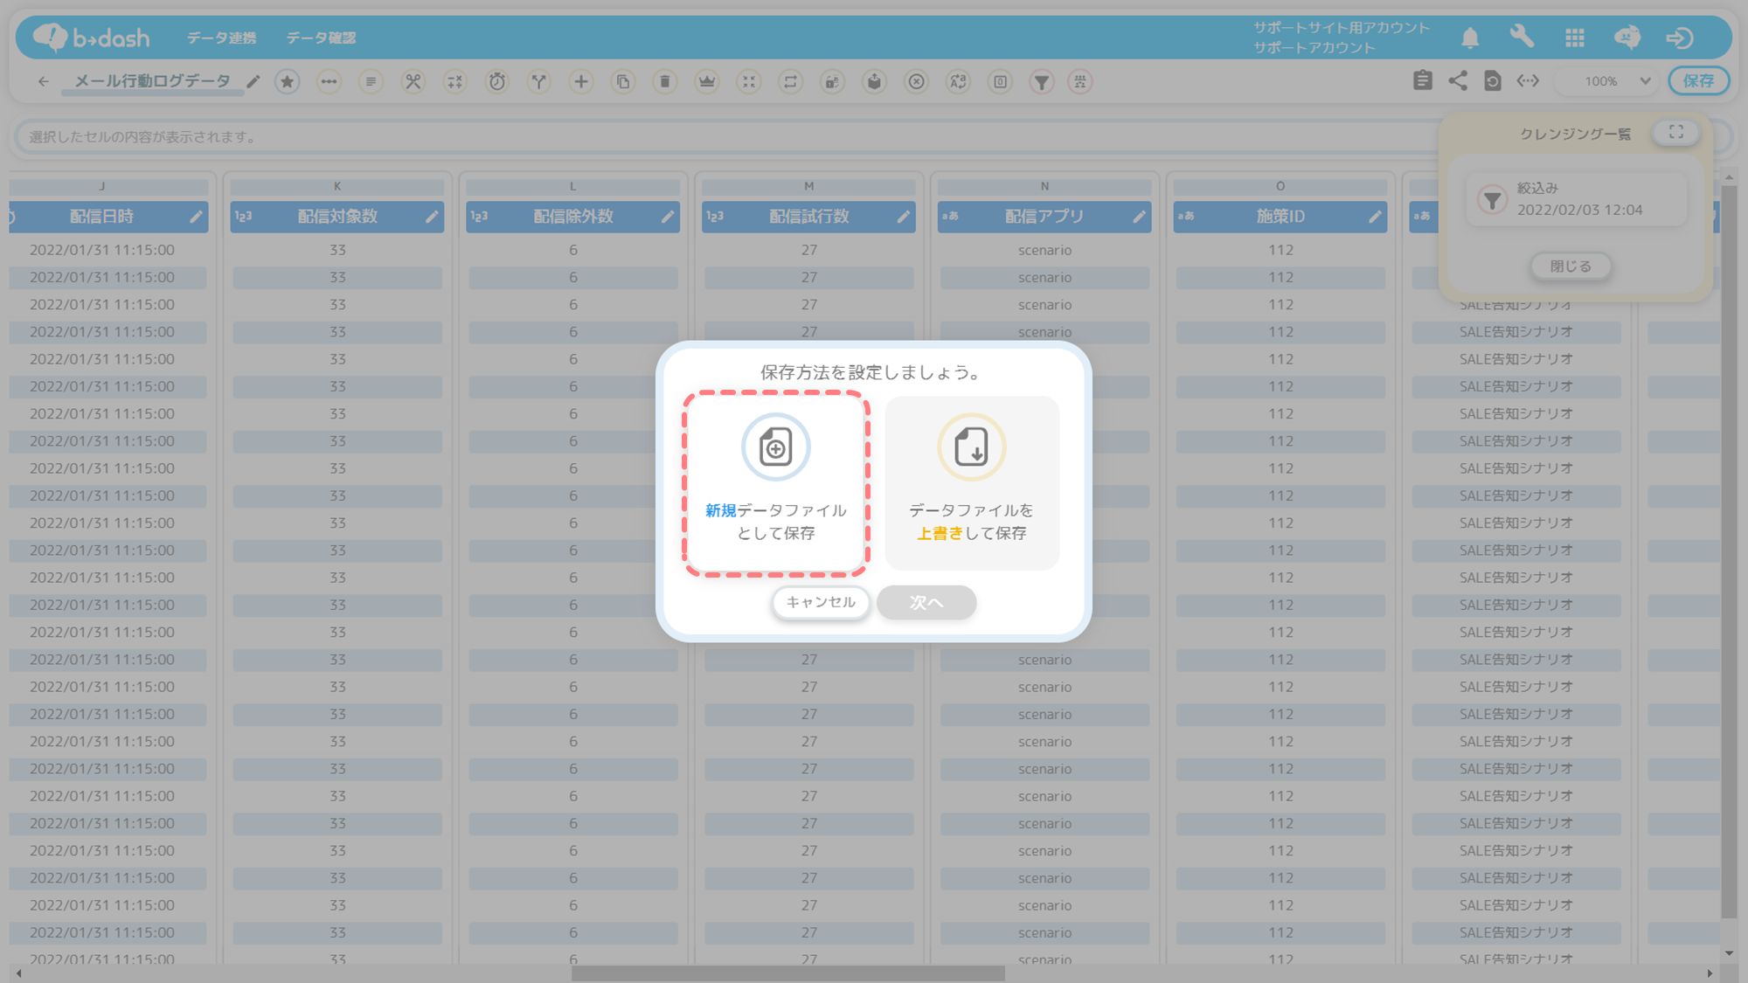Screen dimensions: 1748x983
Task: Edit the 配信日時 column header pencil
Action: click(x=196, y=217)
